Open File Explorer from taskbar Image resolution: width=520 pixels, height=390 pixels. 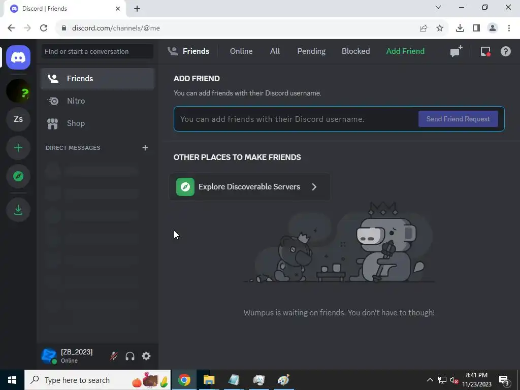click(x=209, y=380)
